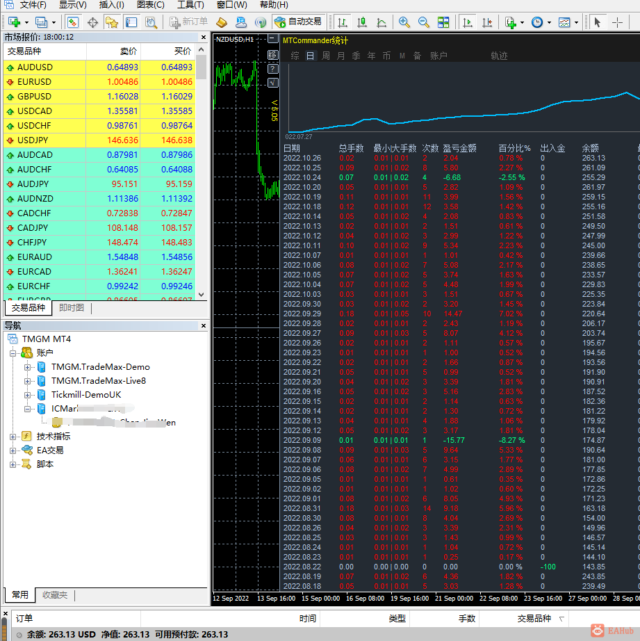Click the MTCommander question mark help button
The height and width of the screenshot is (641, 640).
[x=273, y=69]
